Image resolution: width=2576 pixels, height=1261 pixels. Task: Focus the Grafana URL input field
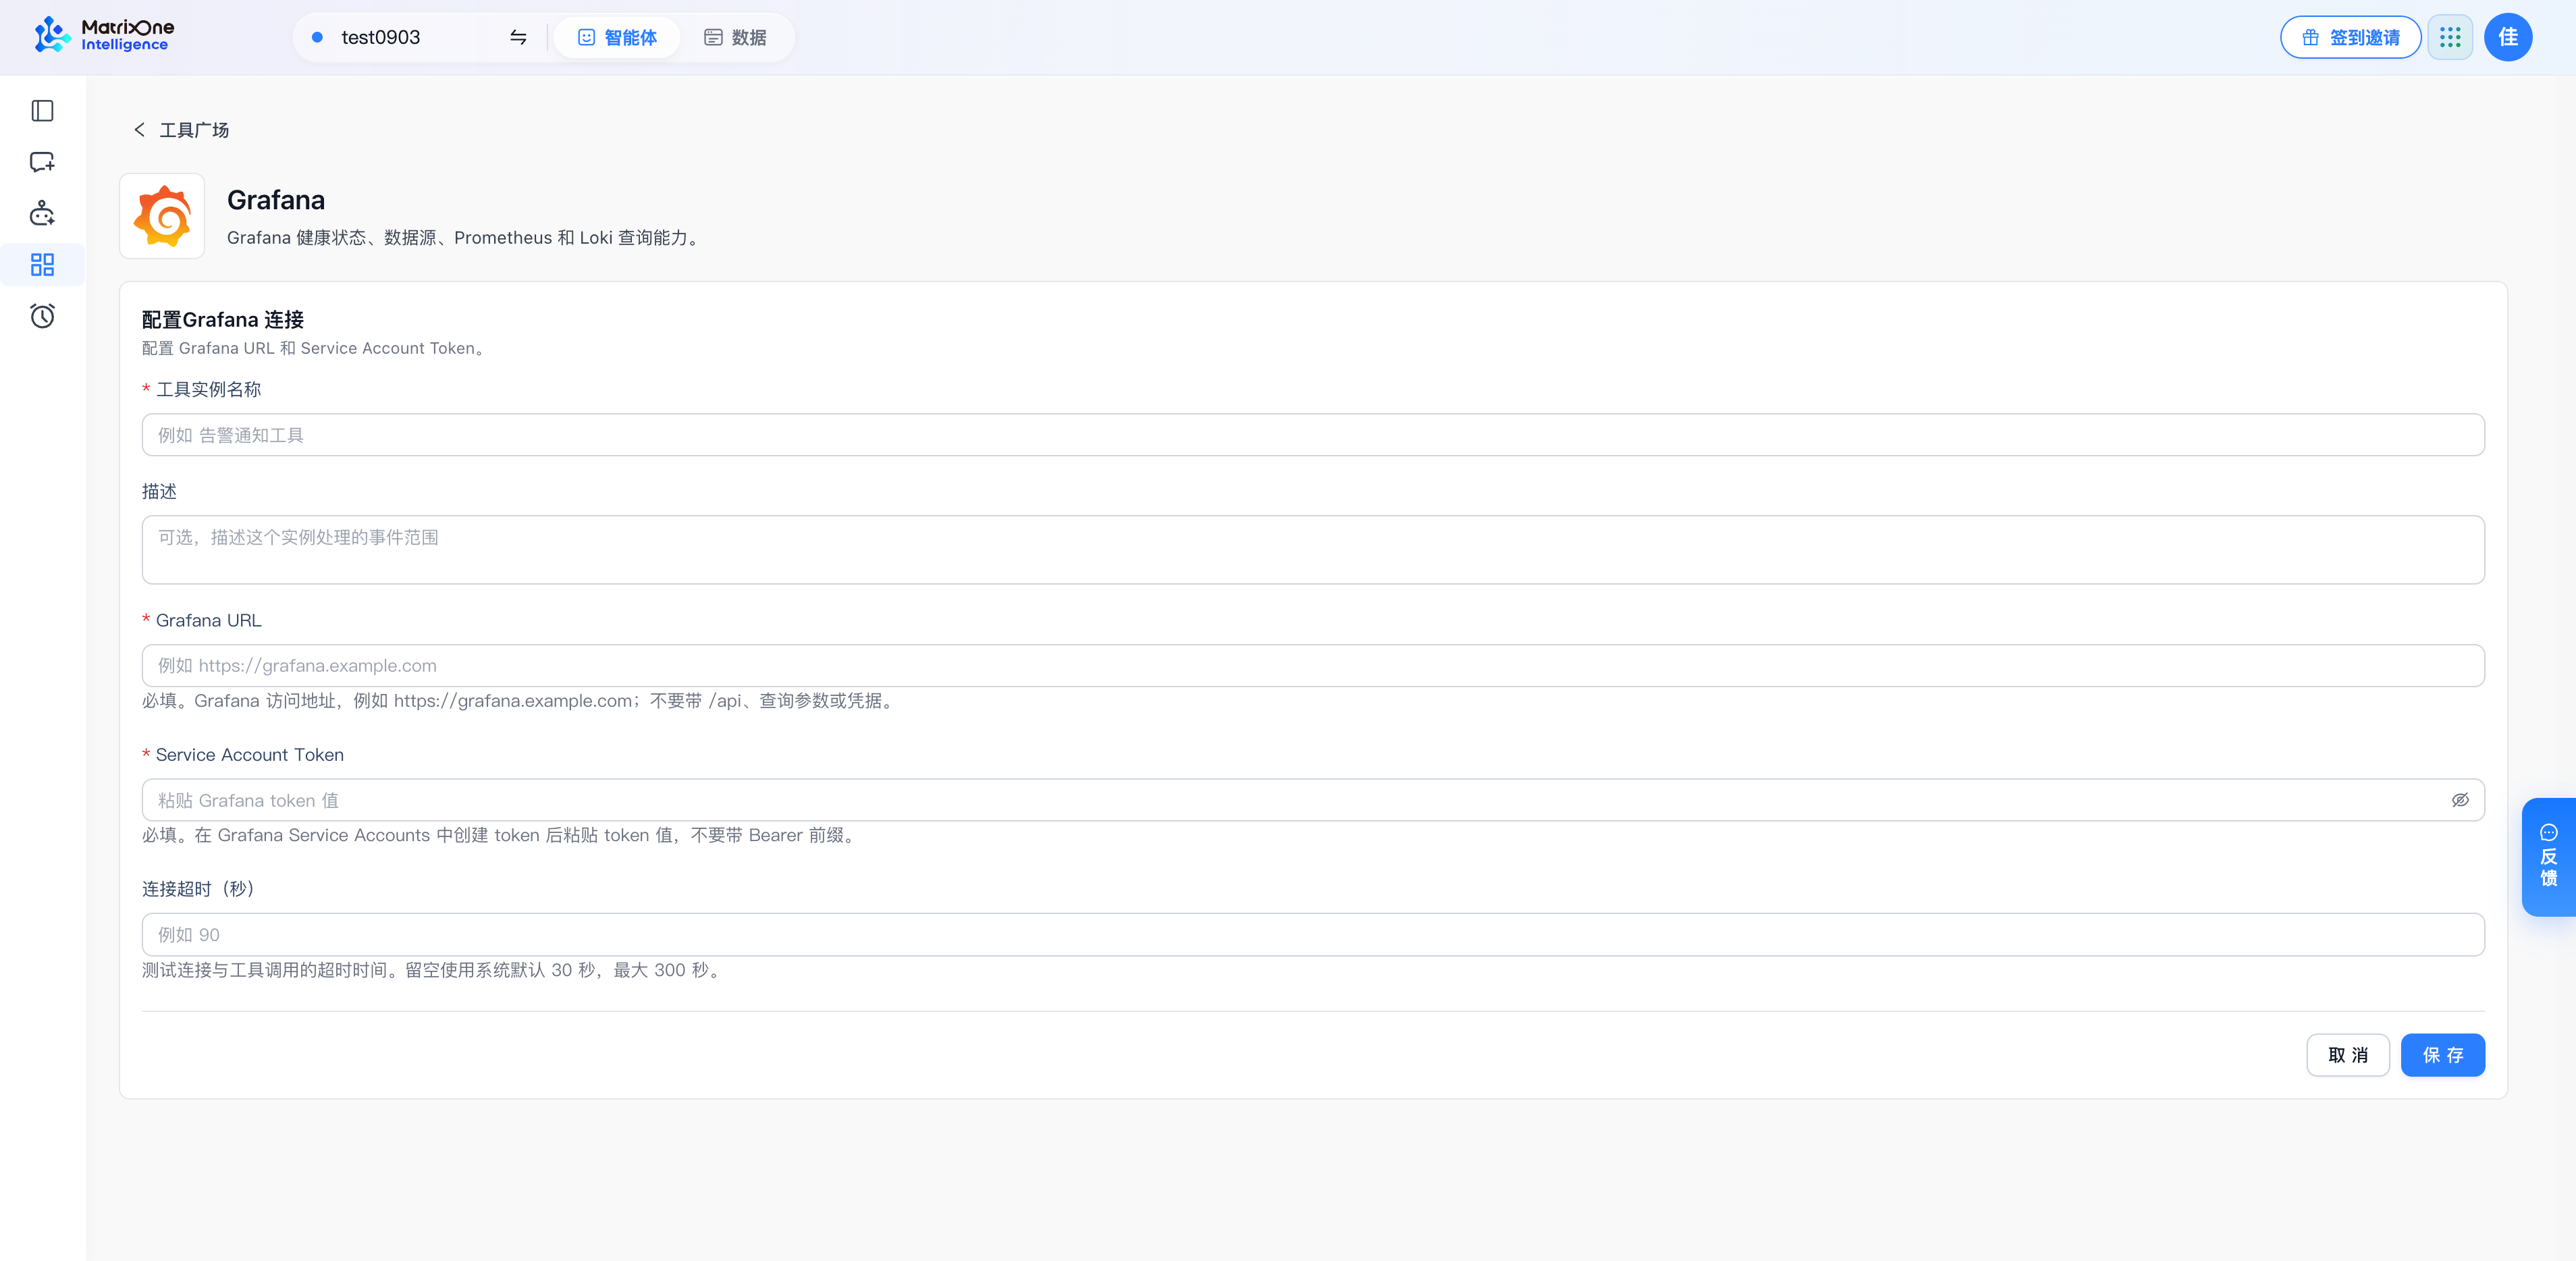1313,665
